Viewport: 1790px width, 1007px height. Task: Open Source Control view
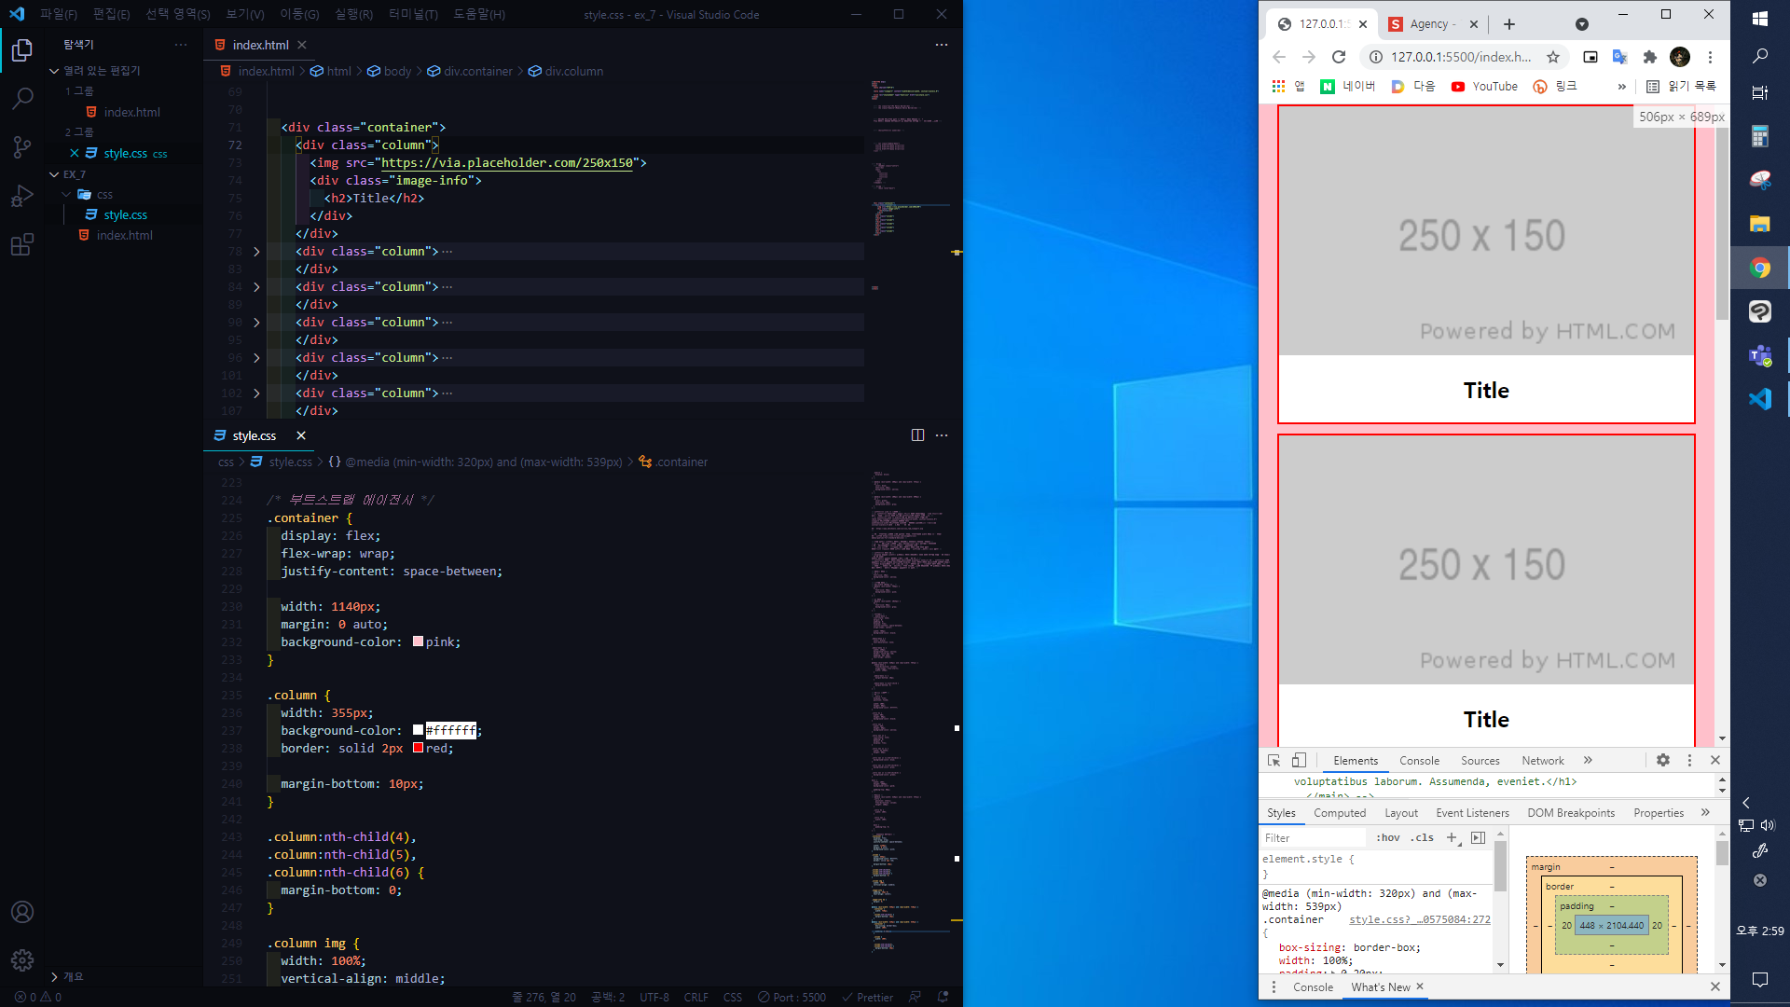(22, 147)
